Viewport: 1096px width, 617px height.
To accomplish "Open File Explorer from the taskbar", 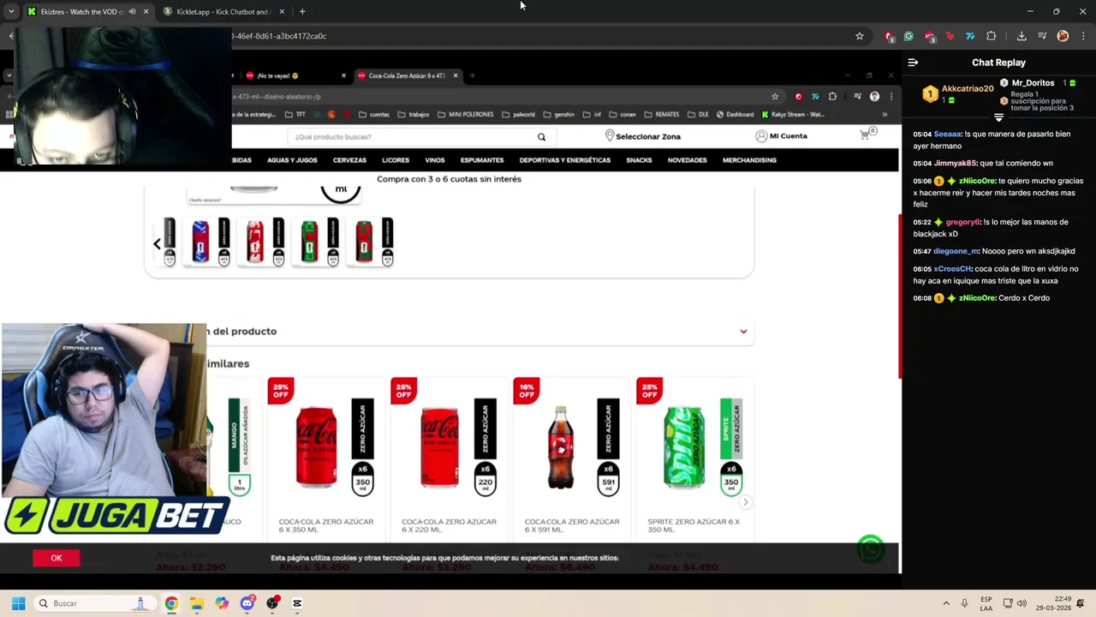I will 196,603.
